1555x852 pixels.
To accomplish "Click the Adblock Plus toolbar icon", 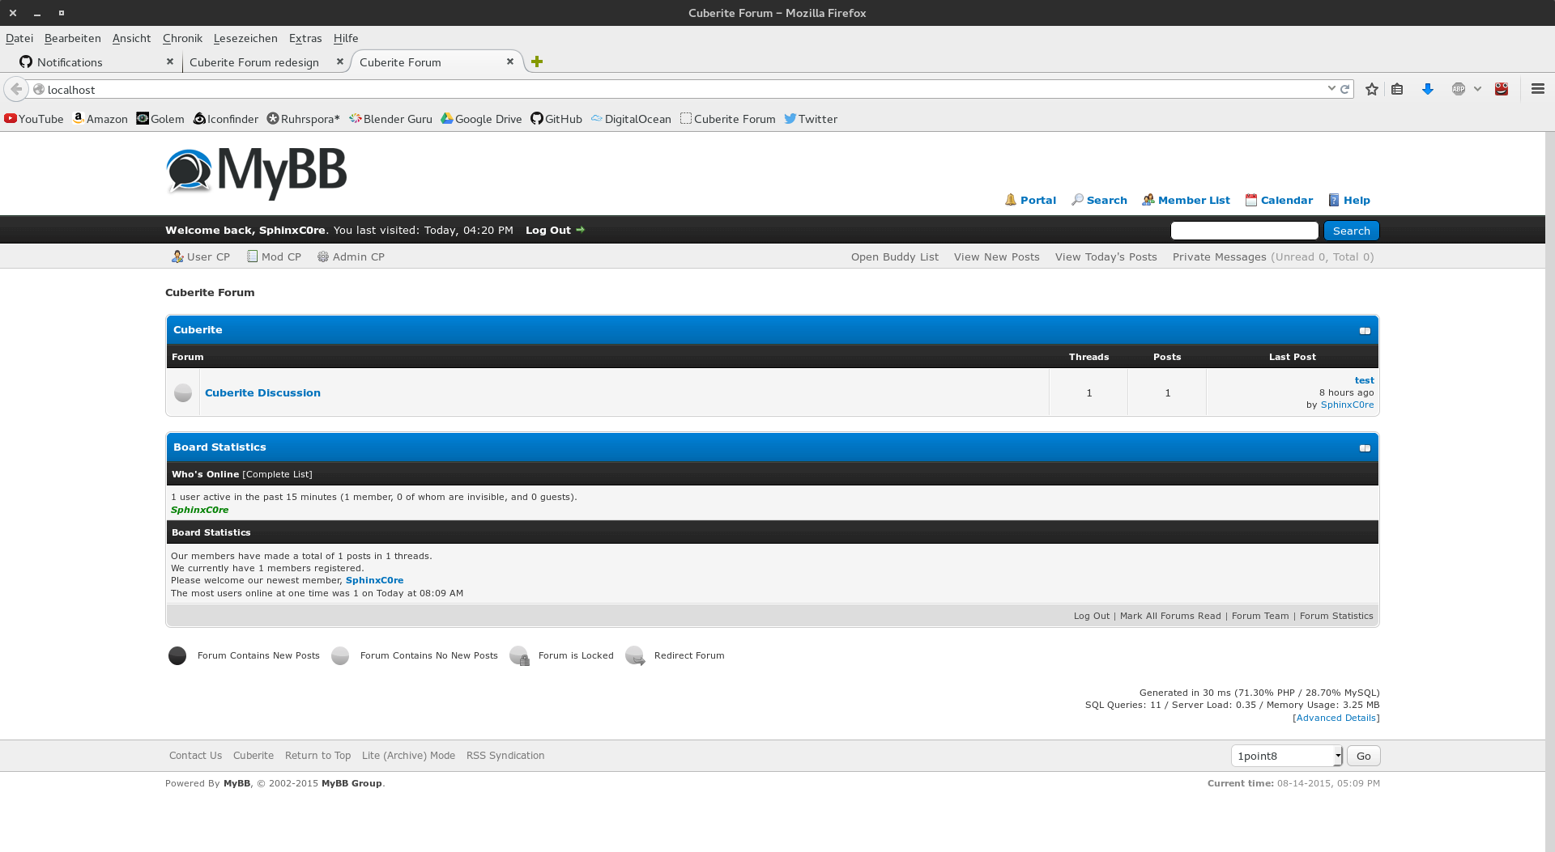I will coord(1459,89).
